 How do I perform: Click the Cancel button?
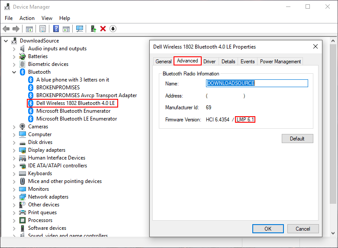[303, 229]
